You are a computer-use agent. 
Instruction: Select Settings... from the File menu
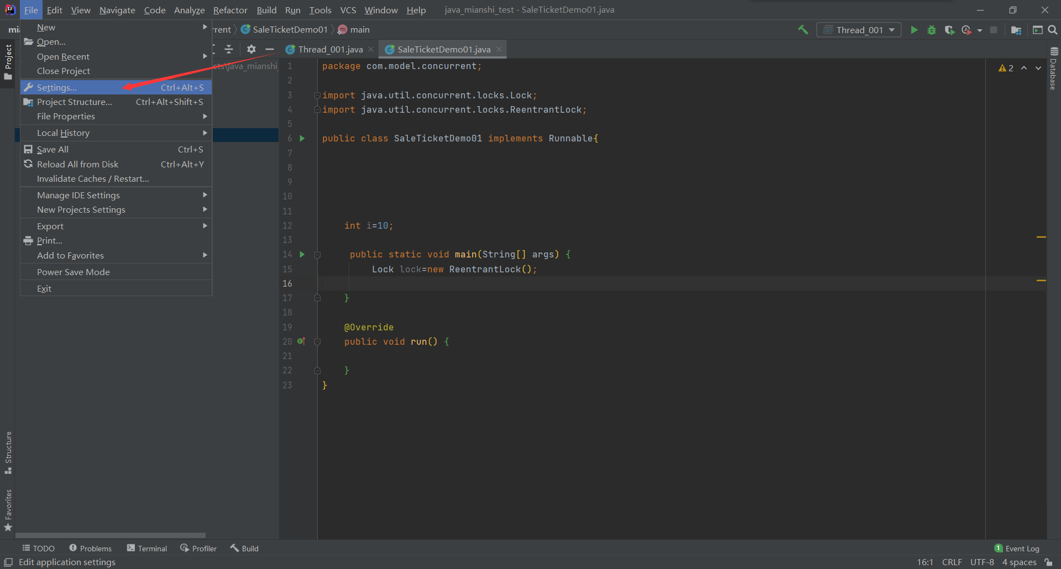[57, 87]
